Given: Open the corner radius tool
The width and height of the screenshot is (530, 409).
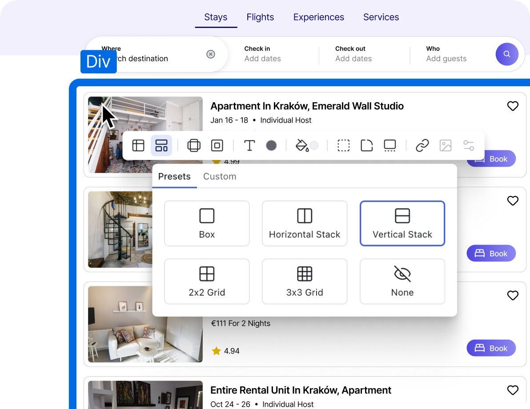Looking at the screenshot, I should point(367,146).
